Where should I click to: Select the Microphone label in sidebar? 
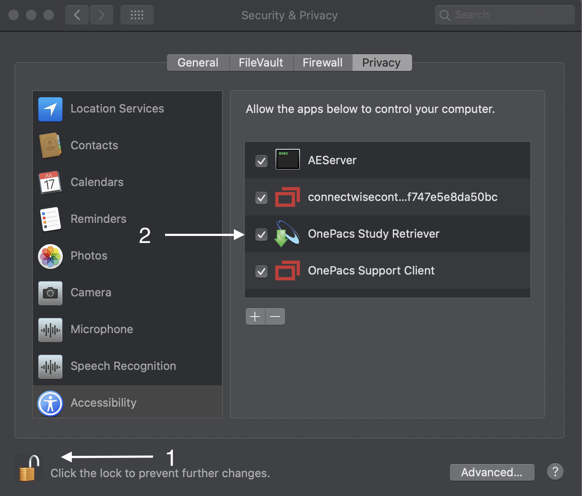102,329
